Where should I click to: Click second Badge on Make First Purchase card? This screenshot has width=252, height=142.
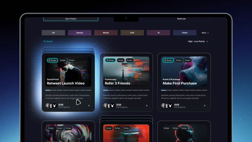(178, 60)
